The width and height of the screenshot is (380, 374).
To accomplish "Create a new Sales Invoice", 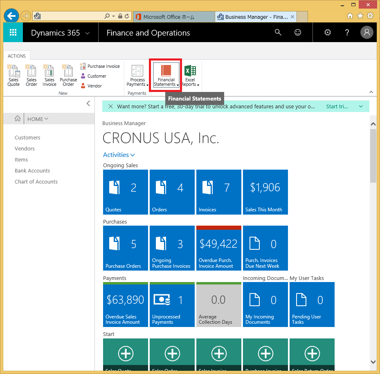I will (49, 75).
